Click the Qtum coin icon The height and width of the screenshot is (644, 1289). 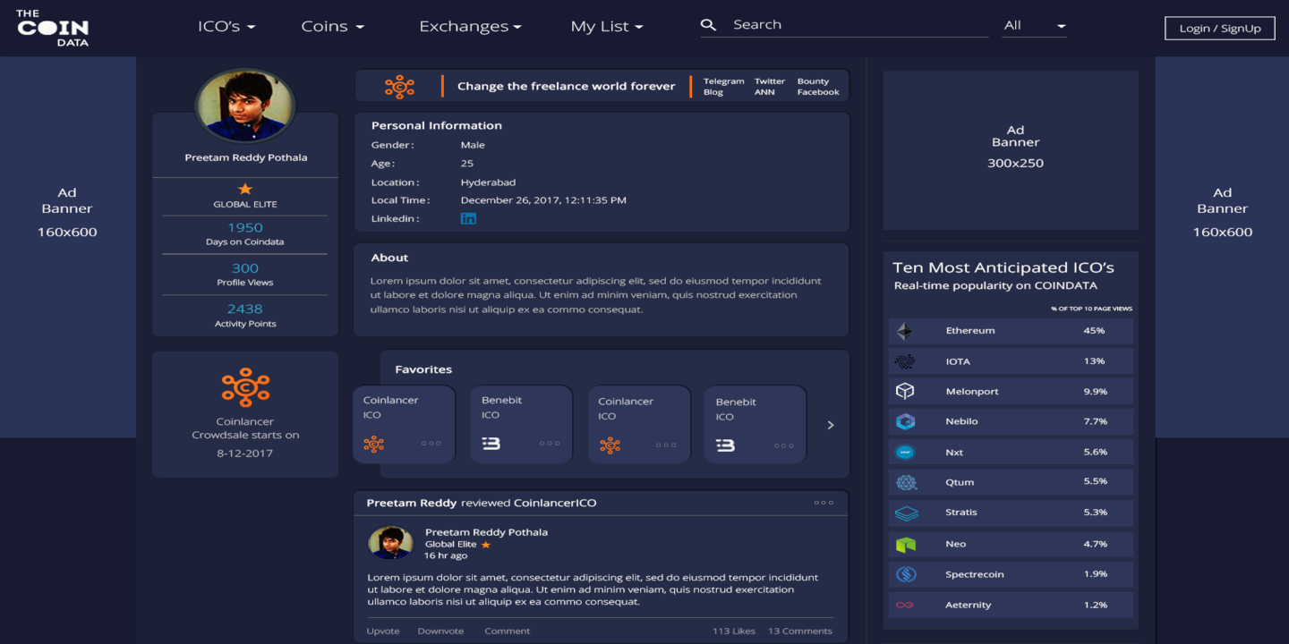(x=906, y=483)
